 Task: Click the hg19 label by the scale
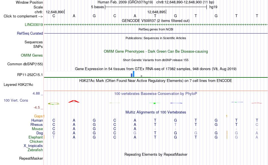[x=213, y=7]
